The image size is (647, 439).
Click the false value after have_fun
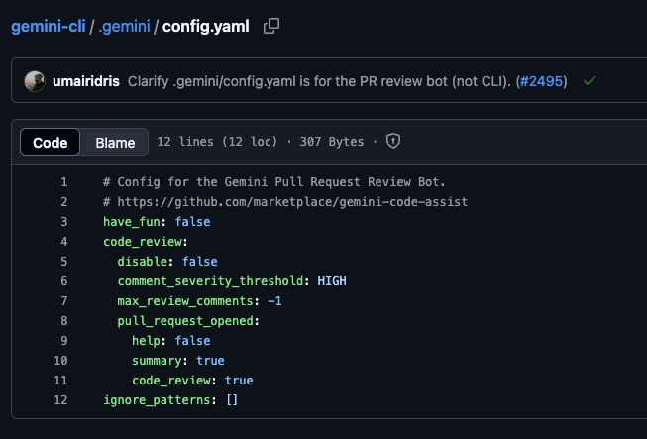(x=192, y=222)
